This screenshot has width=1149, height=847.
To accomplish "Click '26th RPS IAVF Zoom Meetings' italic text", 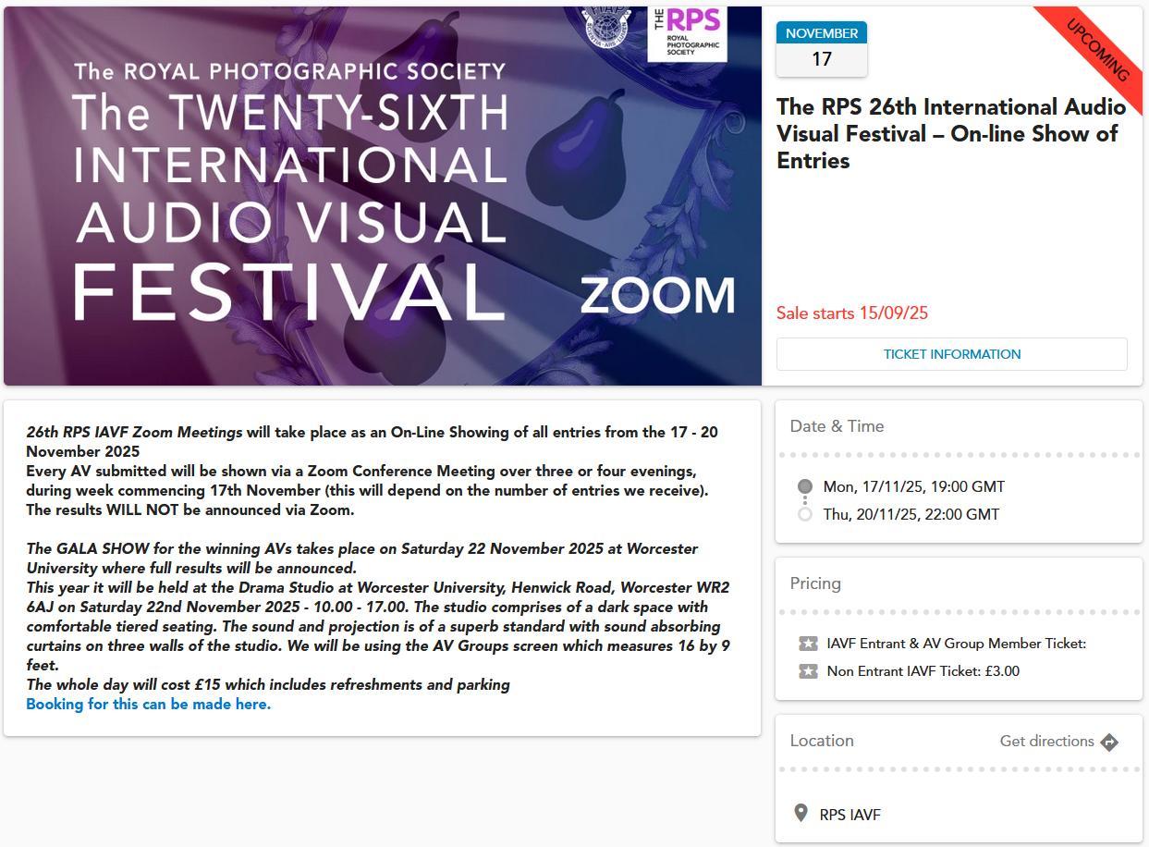I will (134, 432).
